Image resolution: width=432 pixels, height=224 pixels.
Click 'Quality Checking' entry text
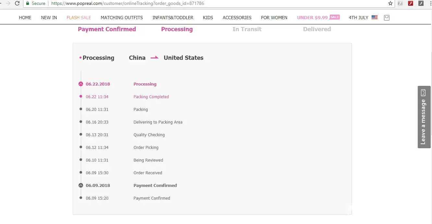click(x=149, y=135)
